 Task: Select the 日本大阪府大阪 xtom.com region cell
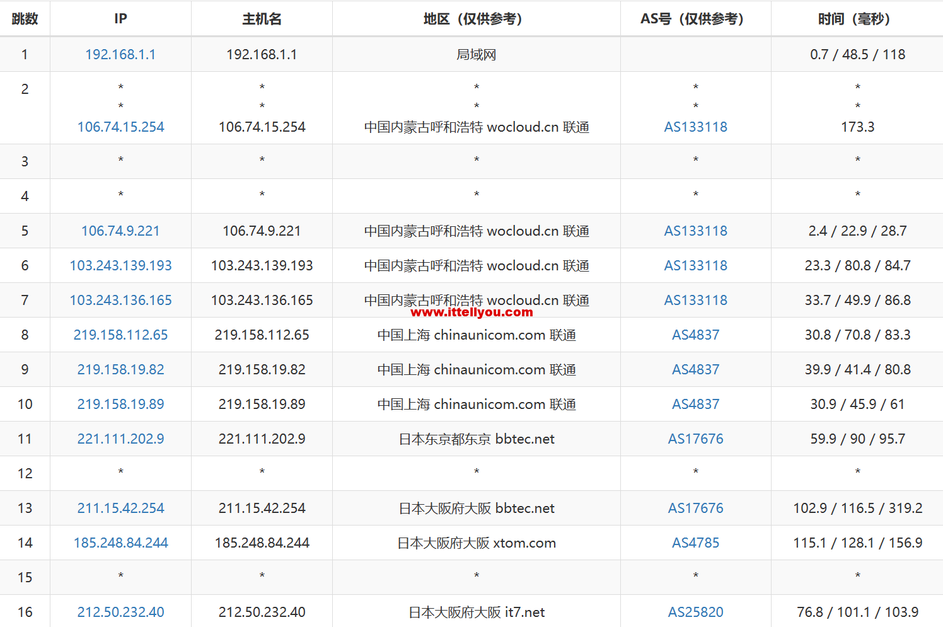coord(476,543)
